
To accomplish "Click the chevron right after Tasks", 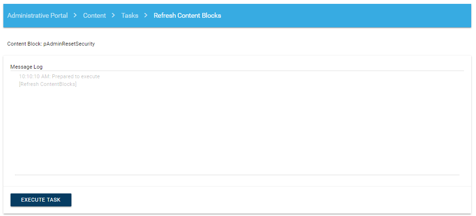I will [146, 15].
